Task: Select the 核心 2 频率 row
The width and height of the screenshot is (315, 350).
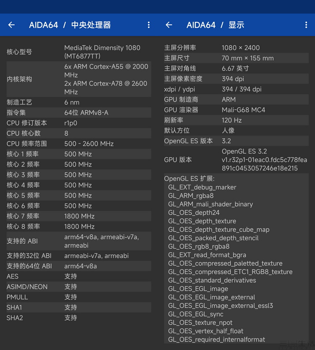Action: [79, 164]
